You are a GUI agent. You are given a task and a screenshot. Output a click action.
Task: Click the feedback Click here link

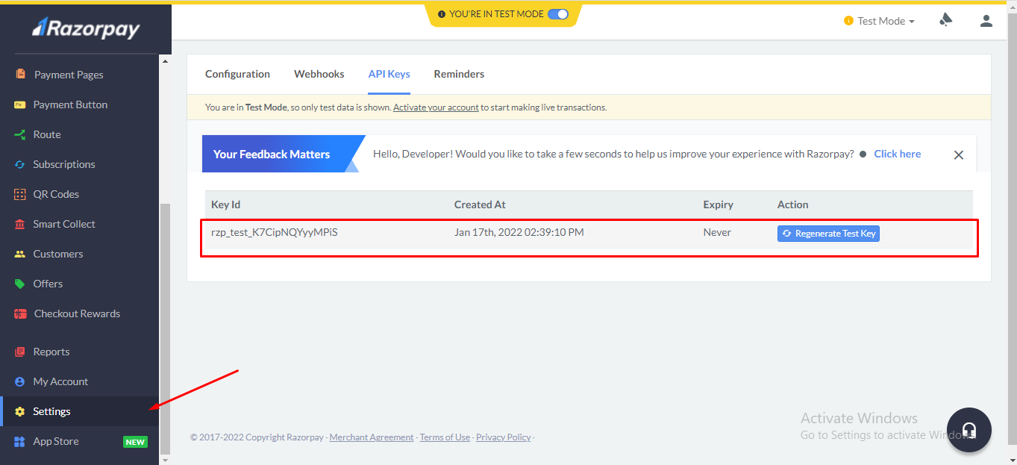tap(897, 154)
